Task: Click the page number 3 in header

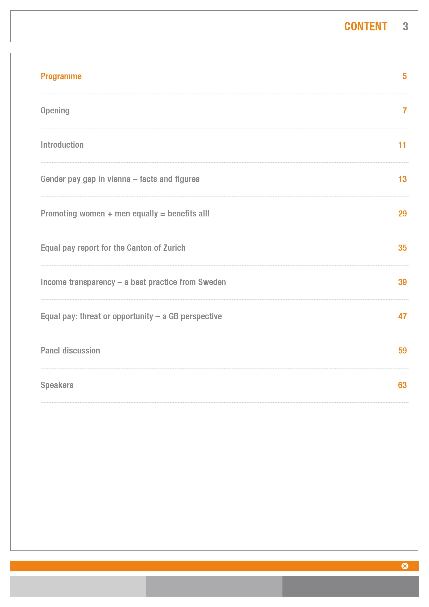Action: pyautogui.click(x=405, y=26)
